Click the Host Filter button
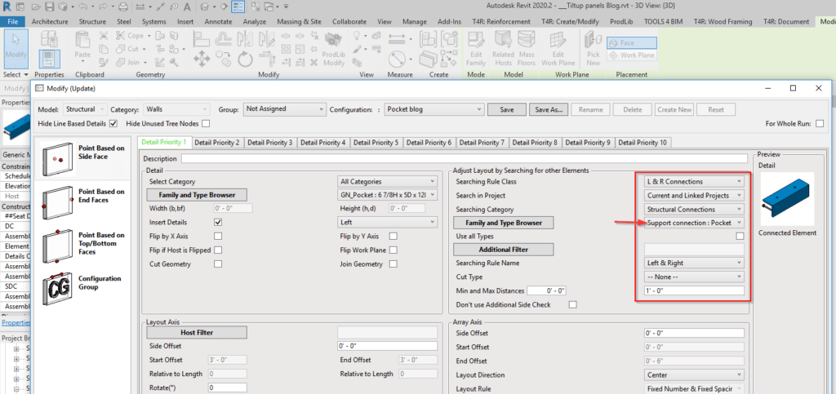The width and height of the screenshot is (836, 394). pos(196,332)
